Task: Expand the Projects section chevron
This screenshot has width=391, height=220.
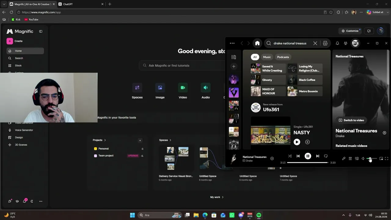Action: 105,140
